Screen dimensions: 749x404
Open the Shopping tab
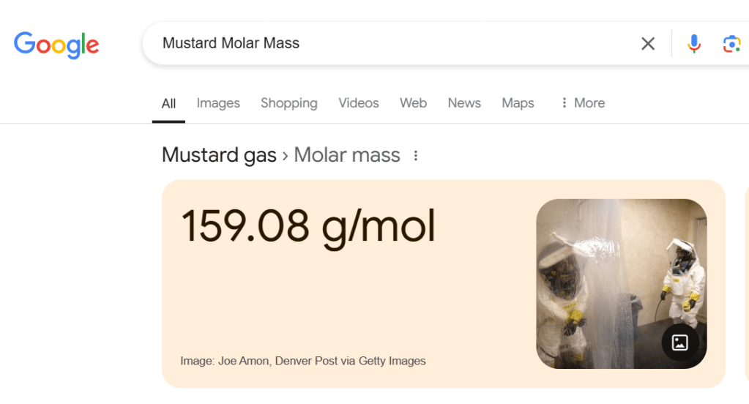pos(289,103)
